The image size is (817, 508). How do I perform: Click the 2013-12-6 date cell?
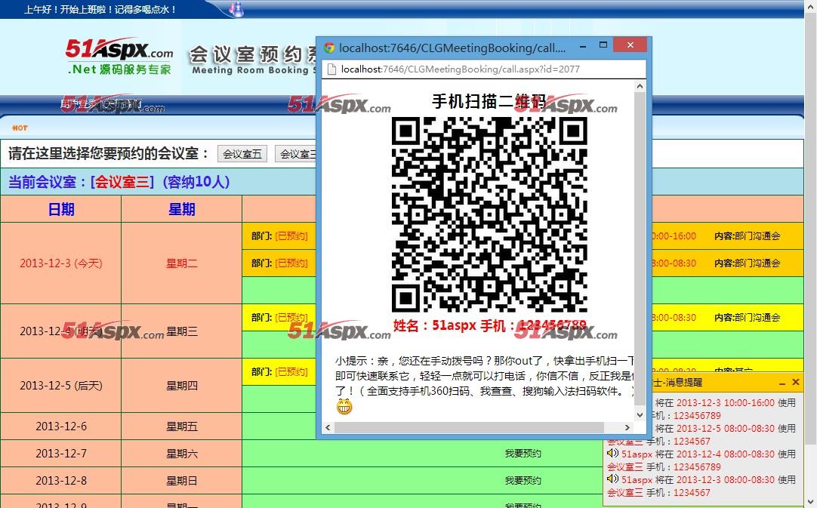click(61, 426)
